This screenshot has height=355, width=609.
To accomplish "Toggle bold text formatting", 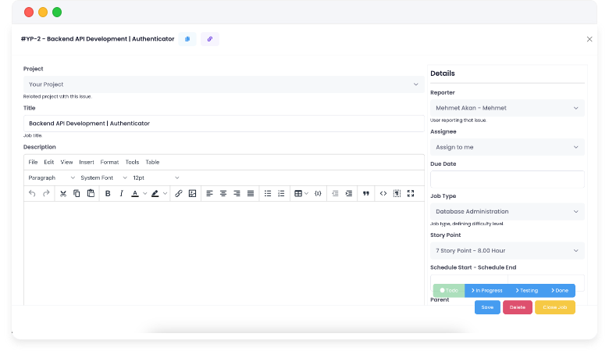I will coord(108,193).
